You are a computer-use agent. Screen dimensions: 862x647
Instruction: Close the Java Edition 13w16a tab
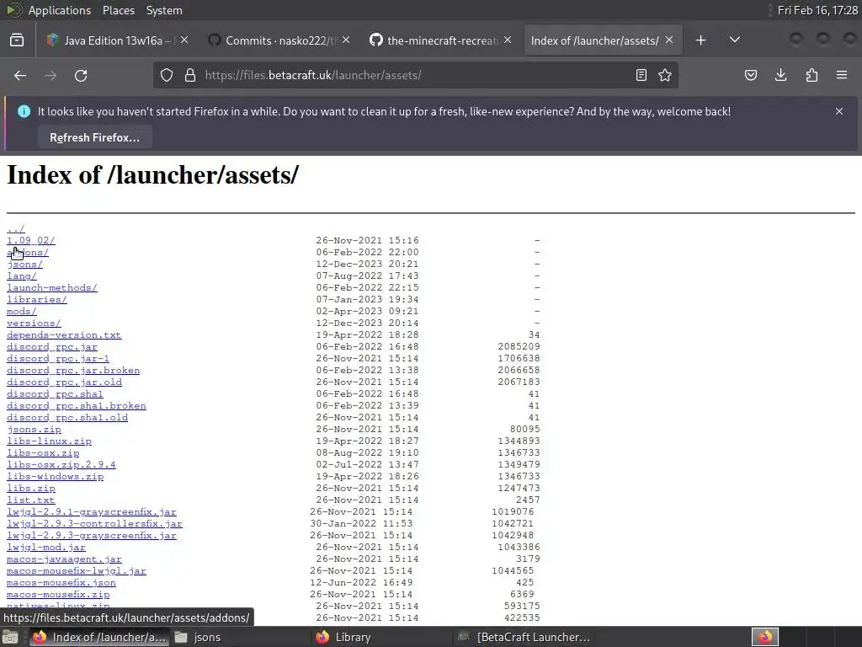click(184, 40)
